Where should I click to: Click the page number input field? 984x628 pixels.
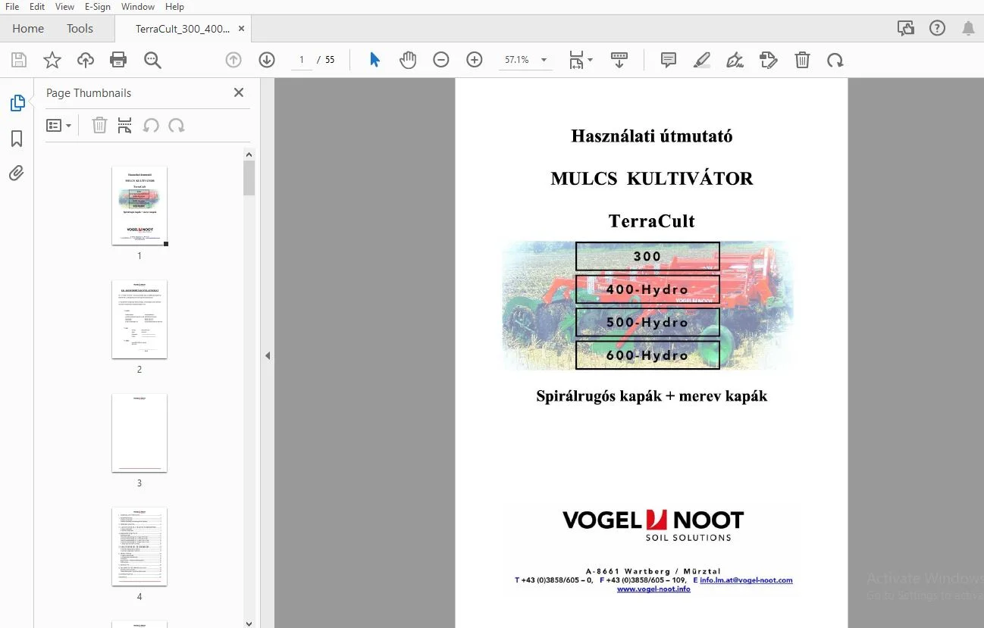[302, 60]
